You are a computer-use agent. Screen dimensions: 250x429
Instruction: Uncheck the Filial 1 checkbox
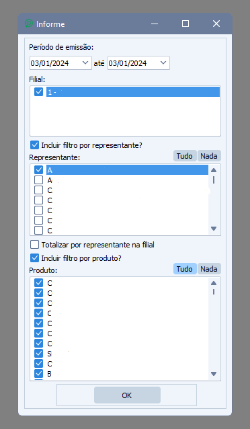(x=38, y=91)
